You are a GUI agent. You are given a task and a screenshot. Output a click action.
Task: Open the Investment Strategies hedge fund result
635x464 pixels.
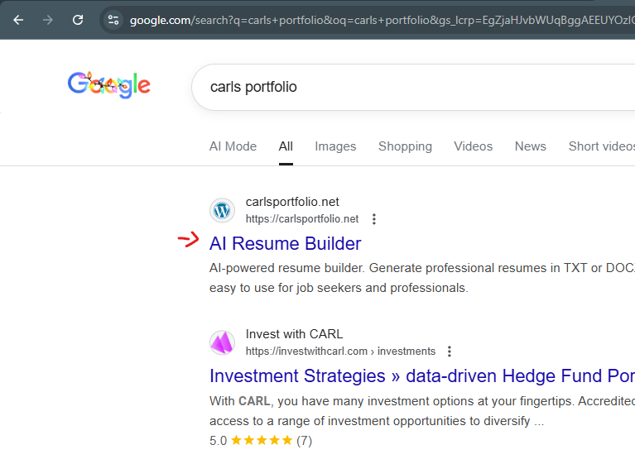click(x=422, y=376)
